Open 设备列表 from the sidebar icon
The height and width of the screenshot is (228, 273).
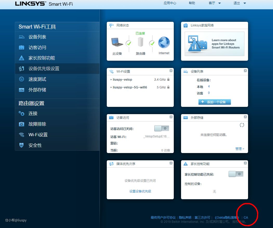click(22, 37)
